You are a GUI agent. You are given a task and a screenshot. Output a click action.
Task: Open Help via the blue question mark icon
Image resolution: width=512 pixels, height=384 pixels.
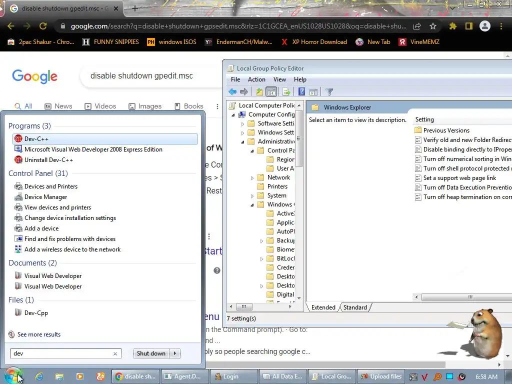(x=301, y=92)
